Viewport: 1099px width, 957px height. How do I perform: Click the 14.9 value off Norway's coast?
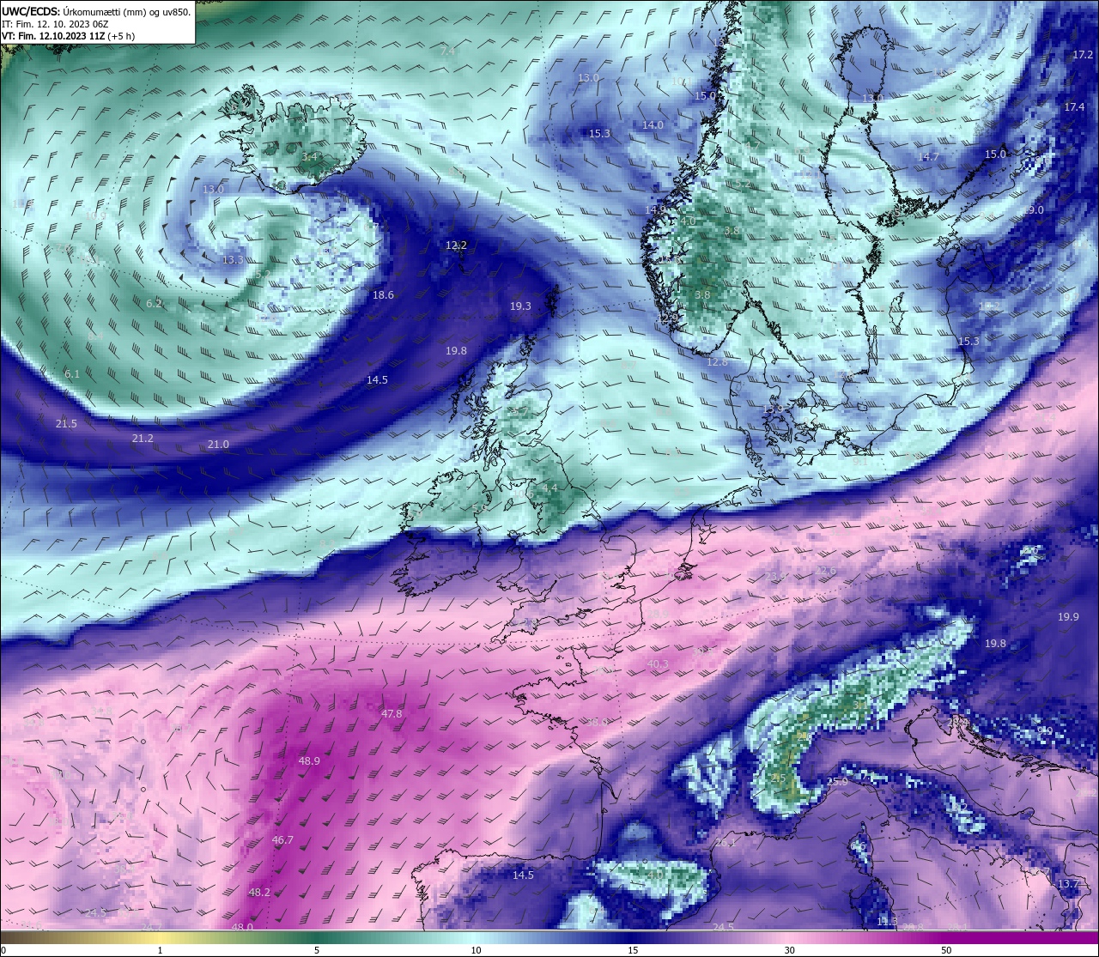pos(655,210)
